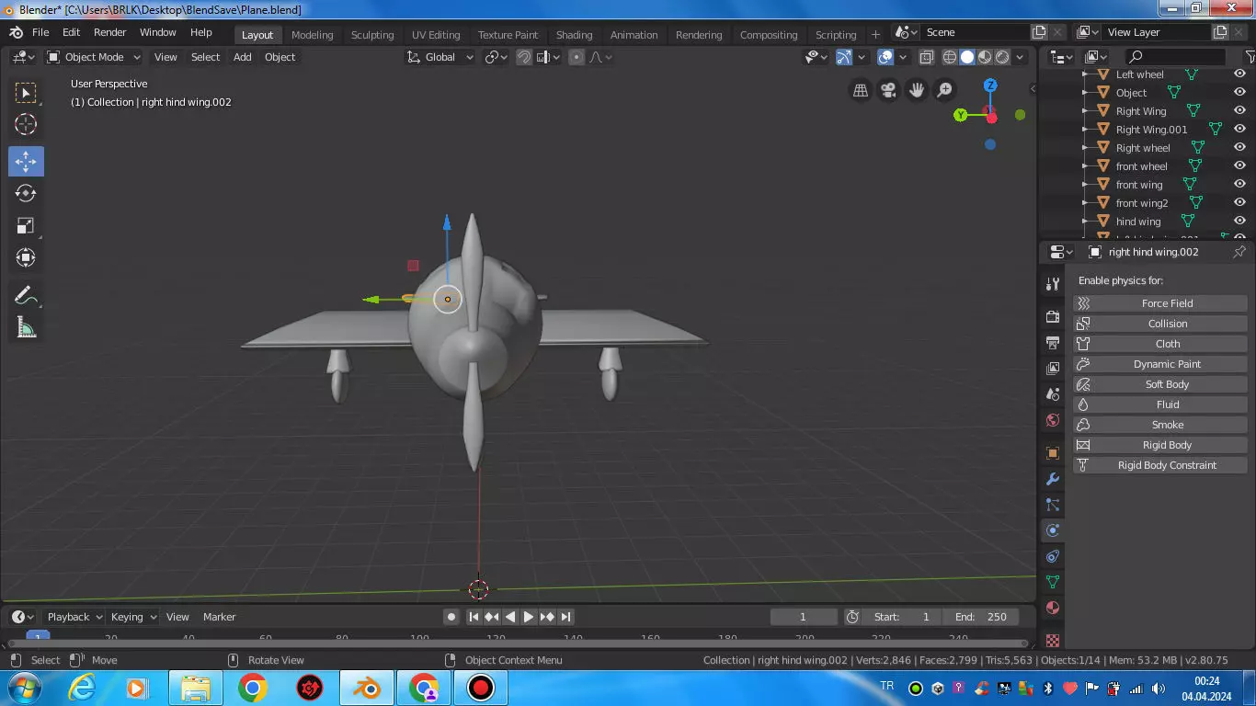Hide the Right wheel object
Viewport: 1256px width, 706px height.
click(x=1239, y=148)
